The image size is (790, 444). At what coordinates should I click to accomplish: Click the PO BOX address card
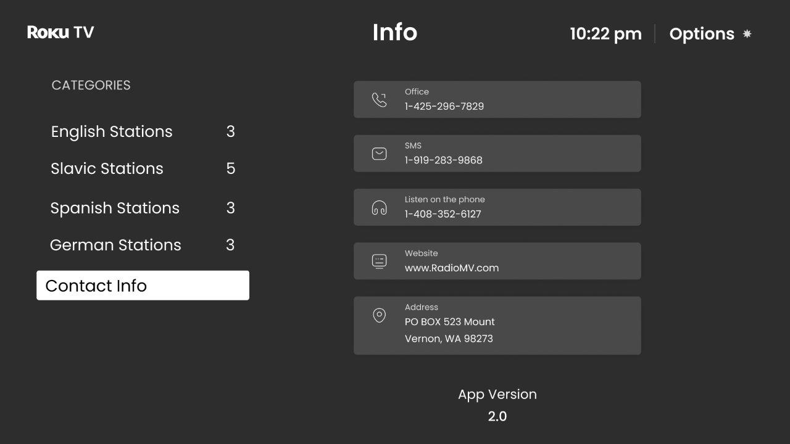coord(497,326)
